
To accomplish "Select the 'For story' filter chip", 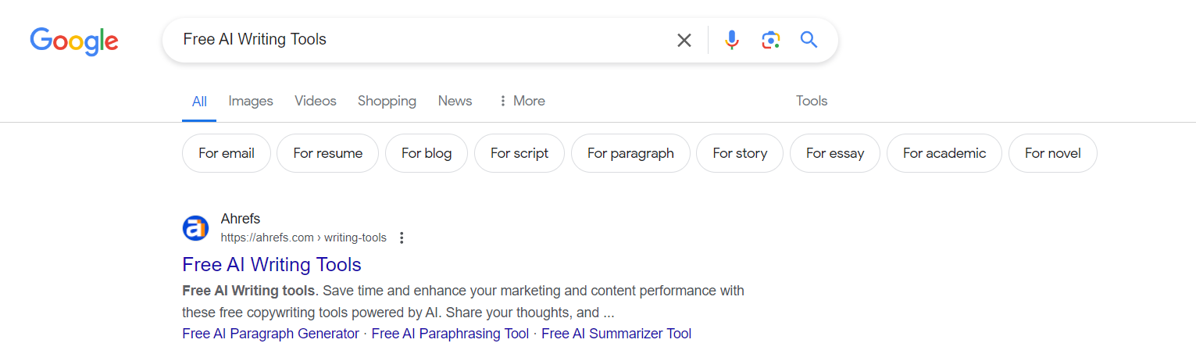I will pyautogui.click(x=740, y=153).
